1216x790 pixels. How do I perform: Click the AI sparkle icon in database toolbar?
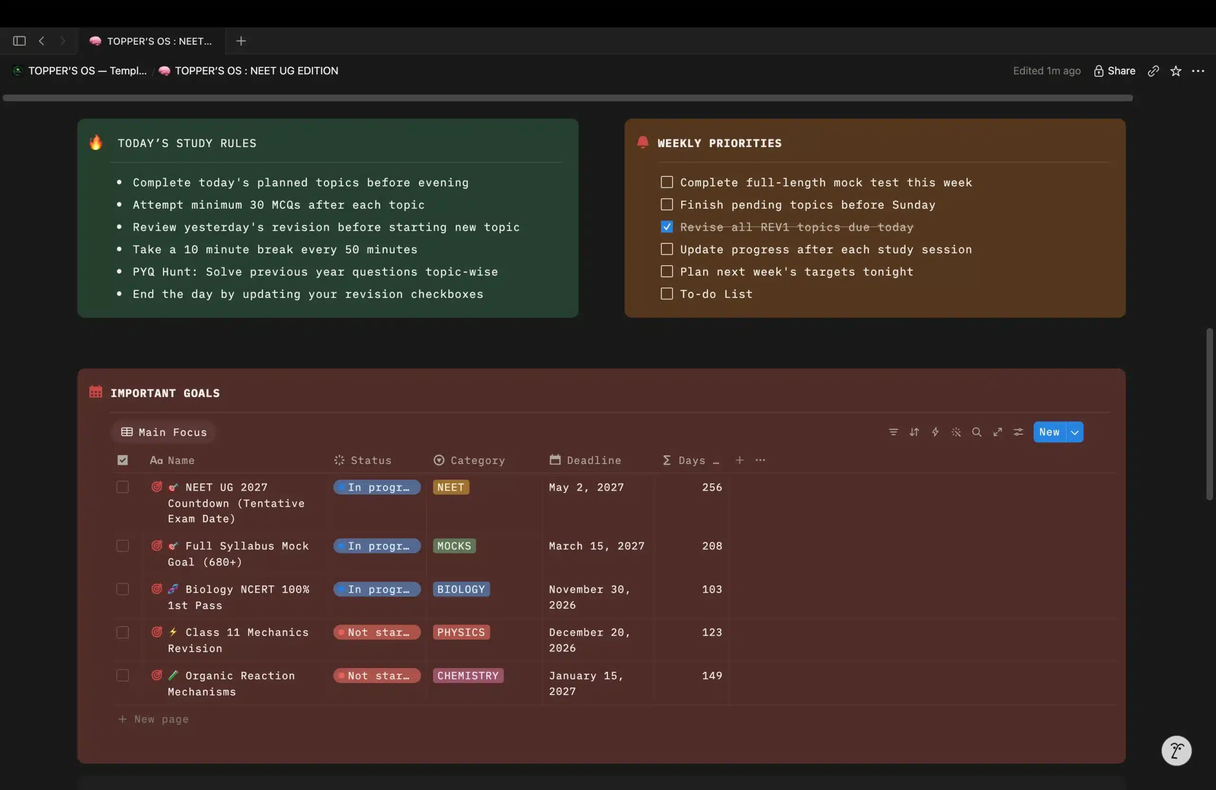click(x=956, y=432)
